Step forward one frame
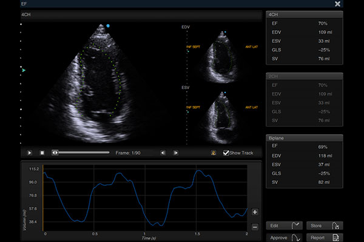The height and width of the screenshot is (242, 364). [x=176, y=153]
